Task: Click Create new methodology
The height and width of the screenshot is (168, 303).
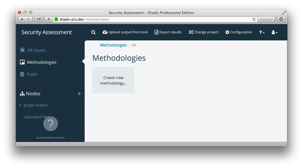Action: [x=113, y=80]
